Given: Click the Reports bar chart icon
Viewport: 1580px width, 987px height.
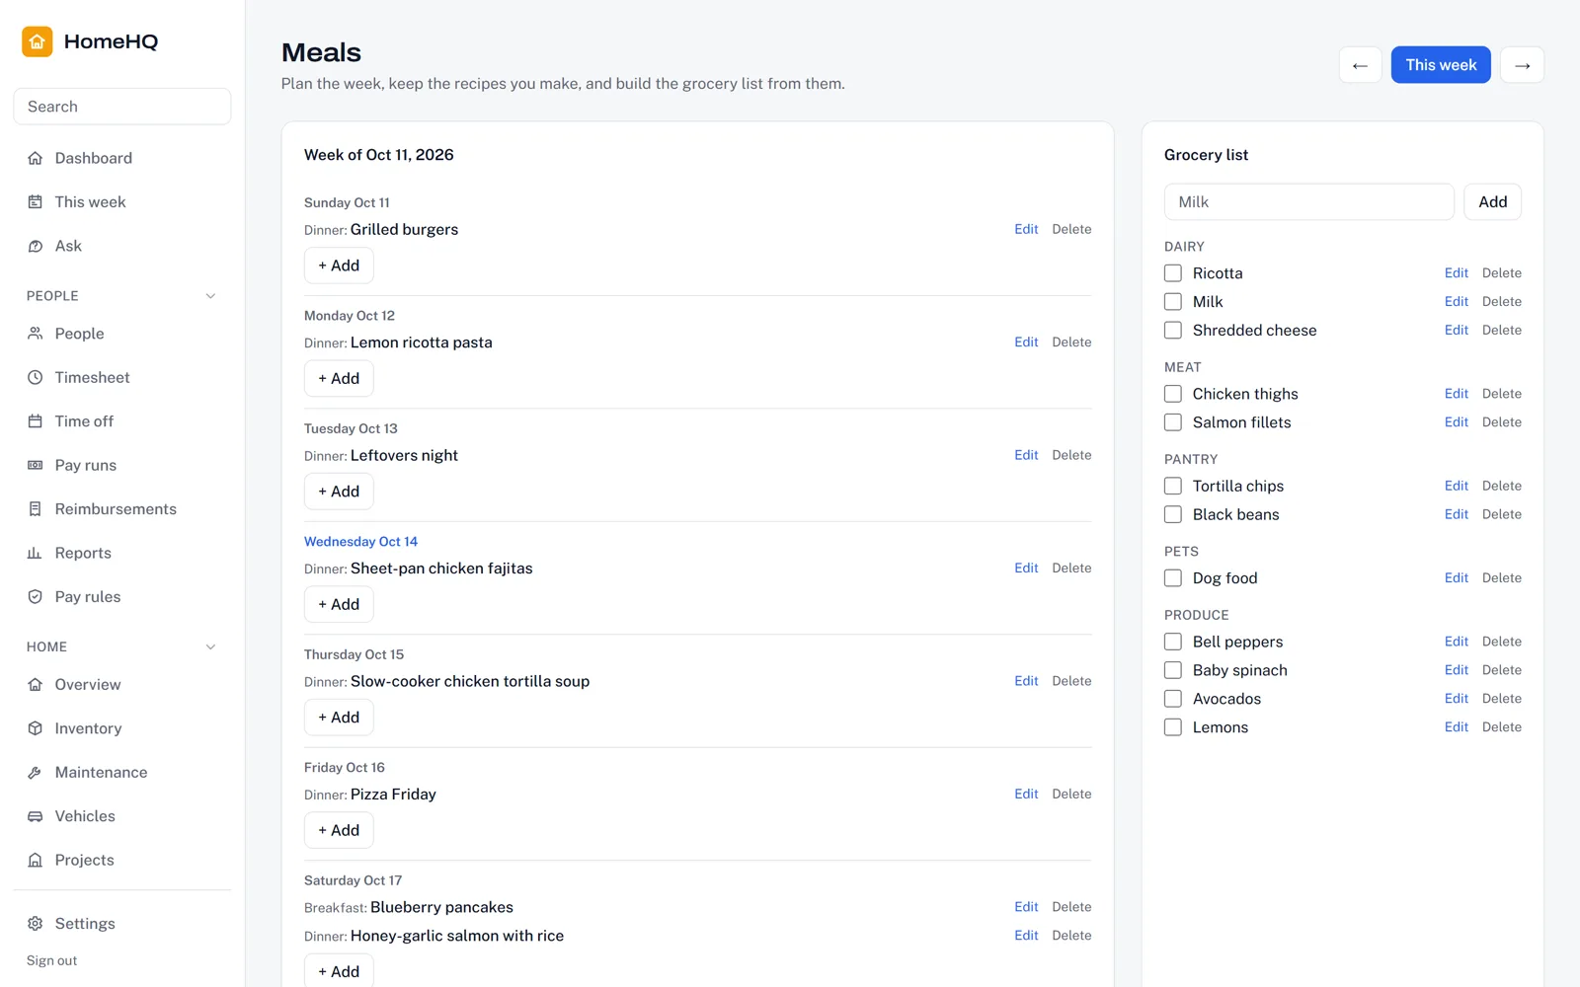Looking at the screenshot, I should click(x=36, y=553).
